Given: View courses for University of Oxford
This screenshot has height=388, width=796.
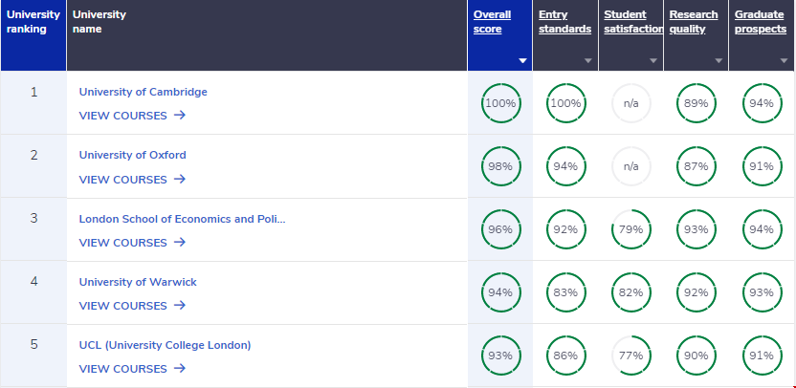Looking at the screenshot, I should click(x=132, y=179).
